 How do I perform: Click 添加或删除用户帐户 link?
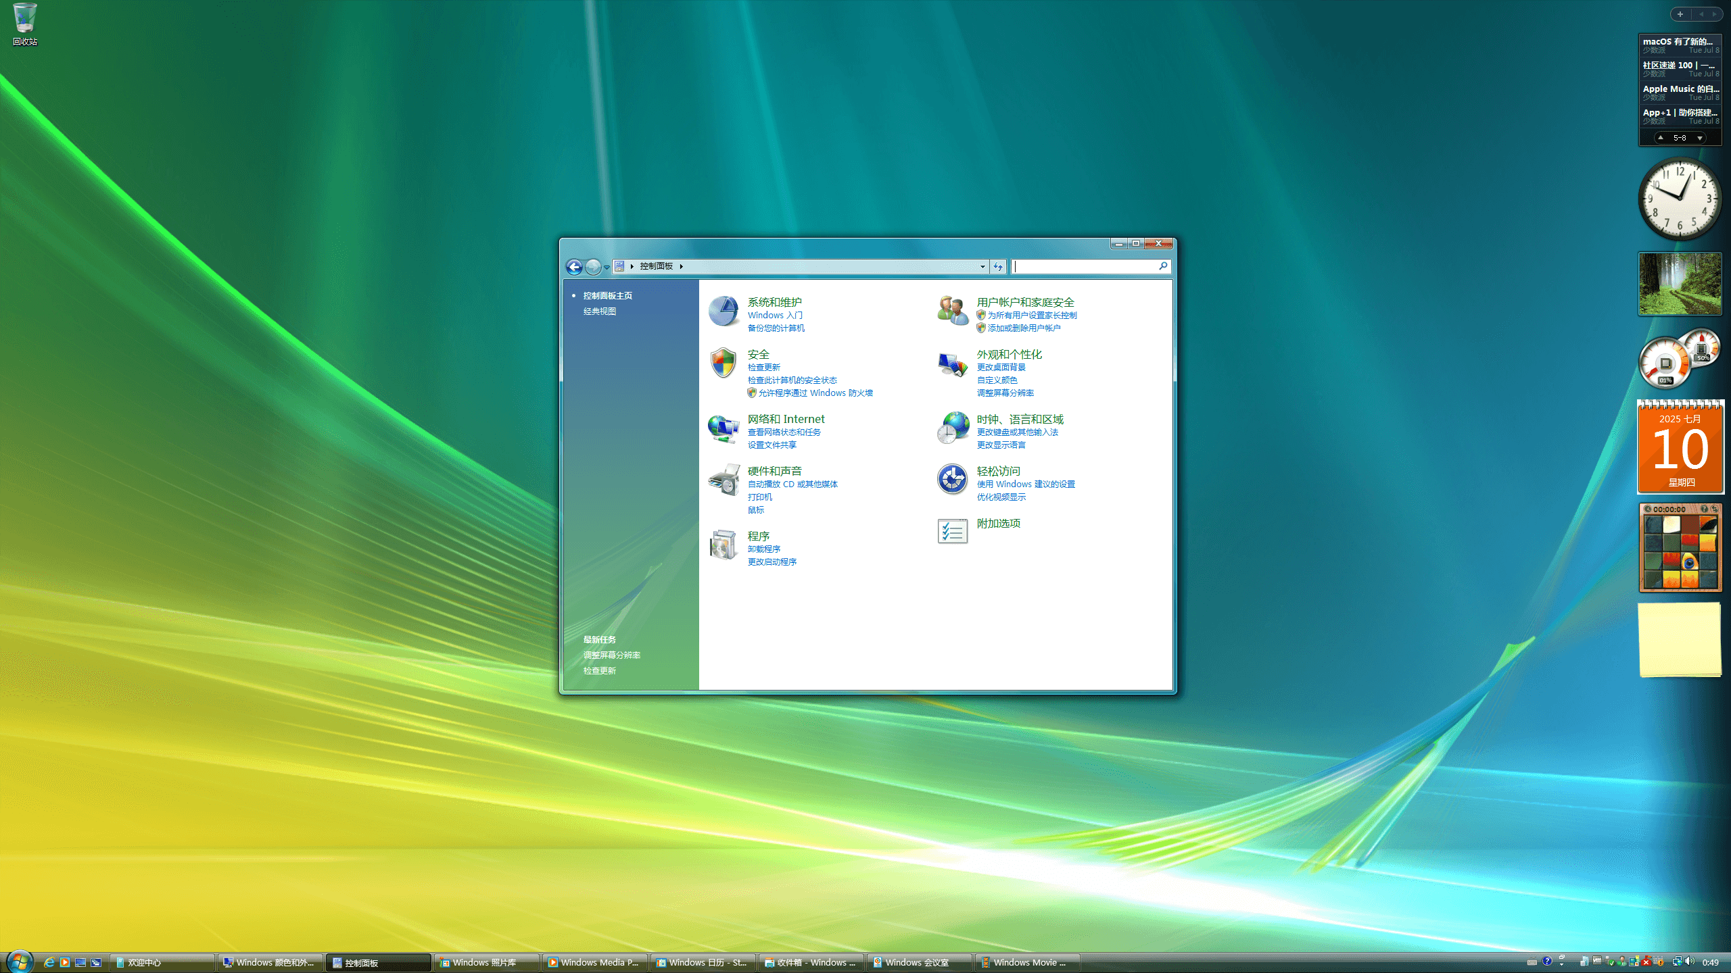[x=1024, y=328]
